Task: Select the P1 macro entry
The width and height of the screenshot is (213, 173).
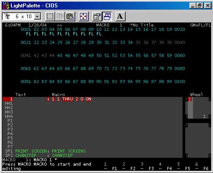Action: (93, 121)
